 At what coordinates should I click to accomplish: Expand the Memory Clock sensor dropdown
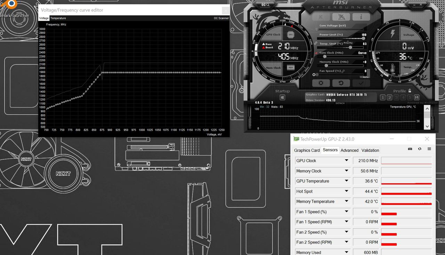(x=347, y=171)
